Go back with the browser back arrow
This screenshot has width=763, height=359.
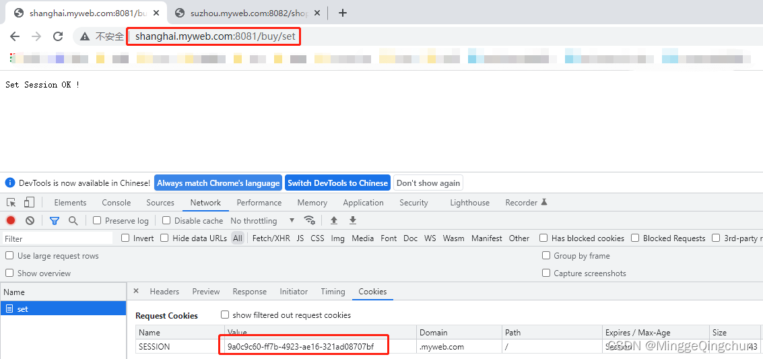15,36
